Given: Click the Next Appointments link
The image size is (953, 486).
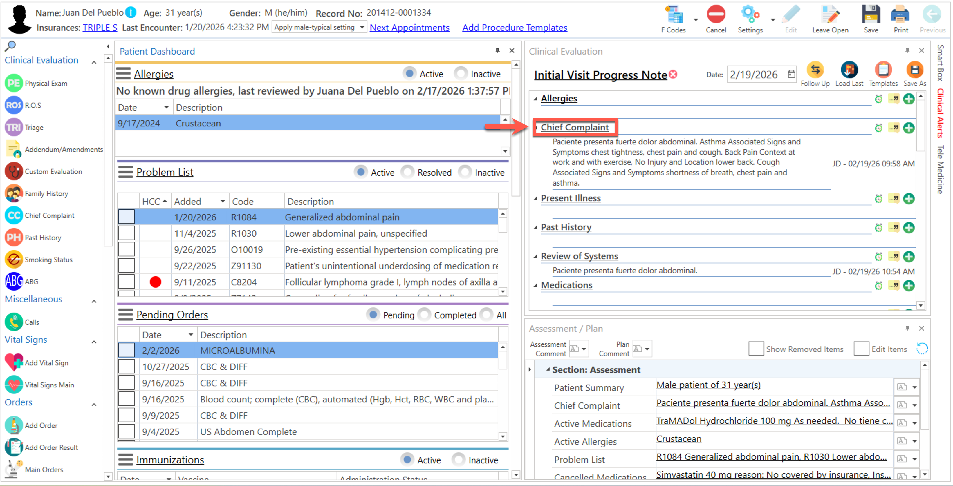Looking at the screenshot, I should coord(409,27).
